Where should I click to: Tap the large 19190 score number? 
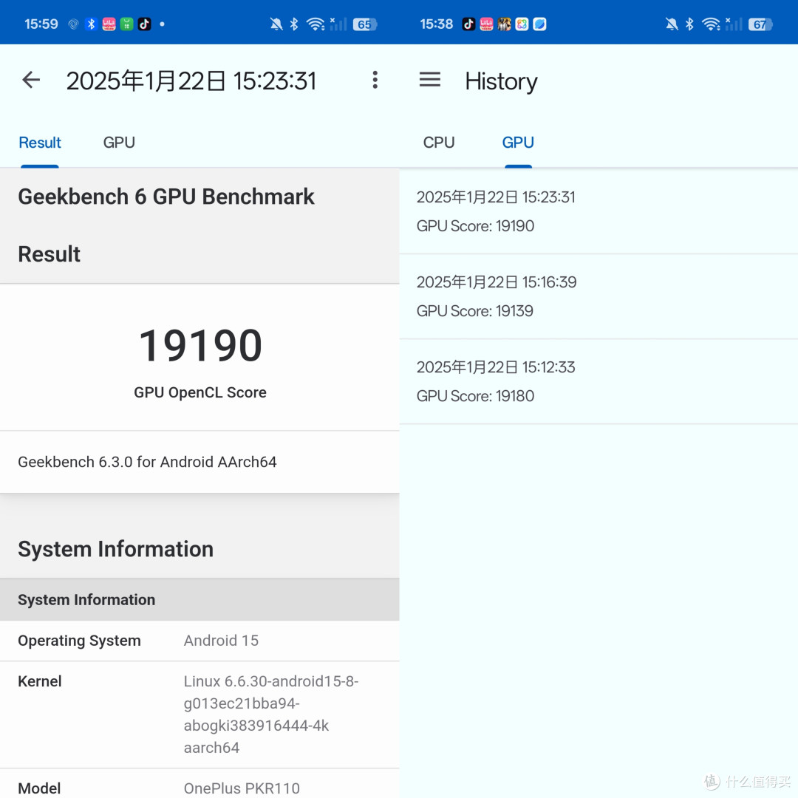coord(200,346)
